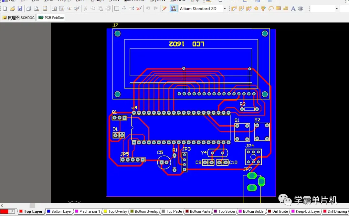Expand the empty combo box in toolbar
This screenshot has height=216, width=349.
pos(337,9)
